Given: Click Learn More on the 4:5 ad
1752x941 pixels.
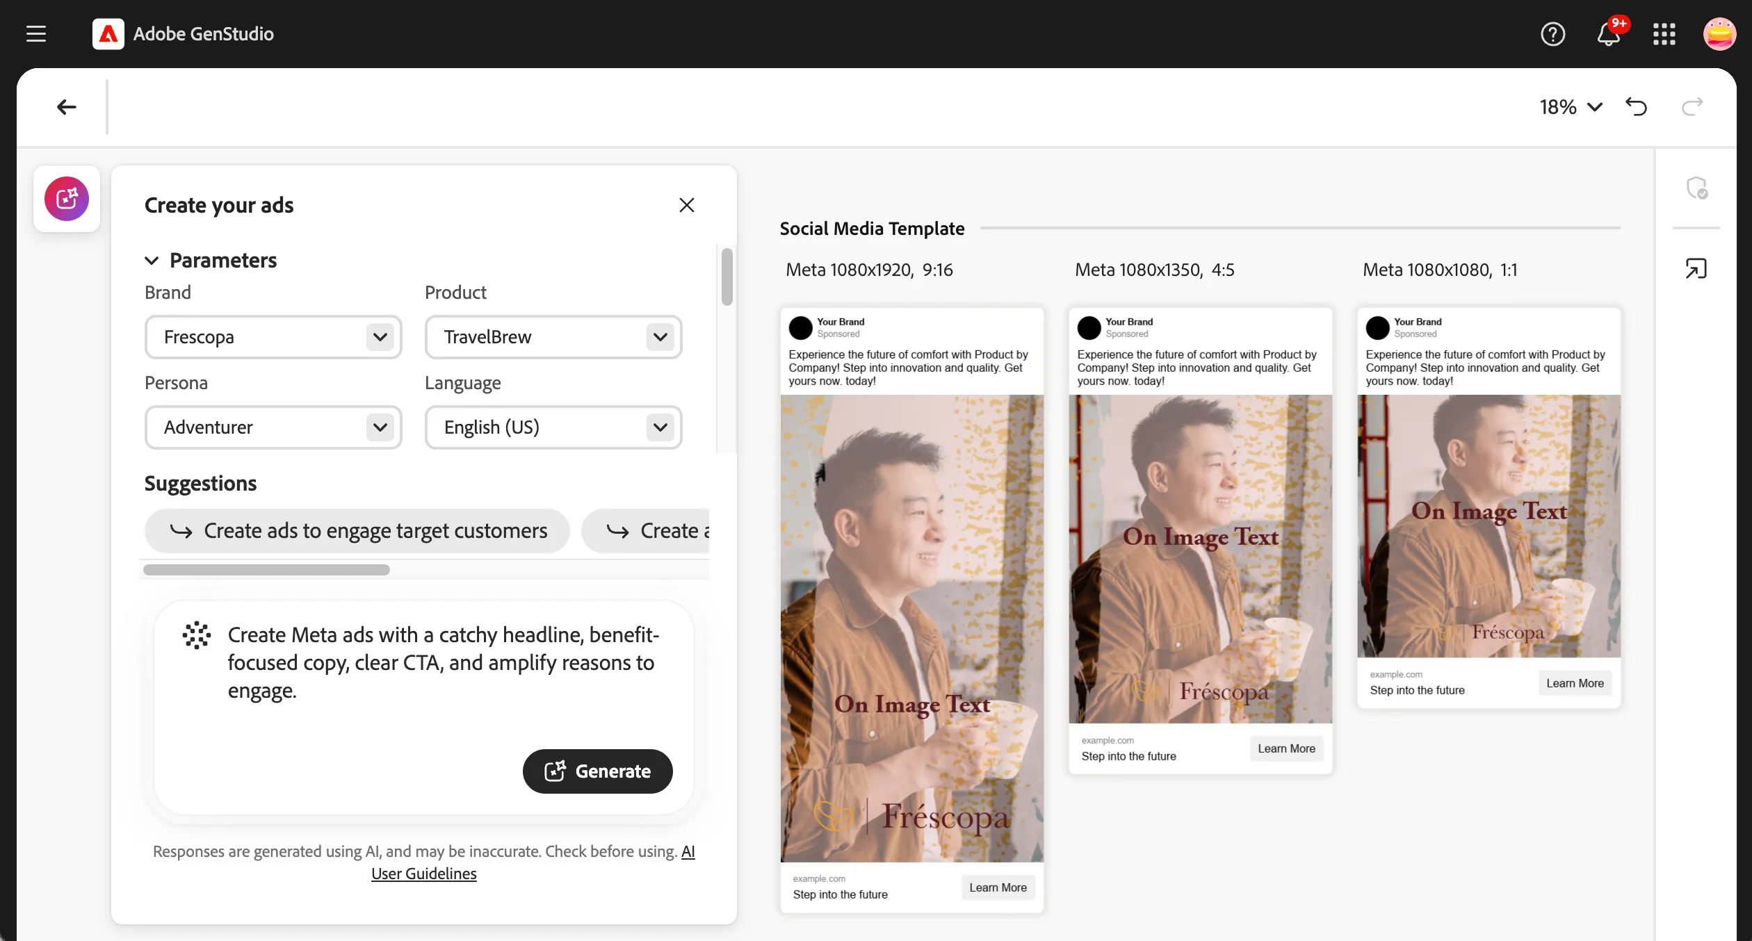Looking at the screenshot, I should [1287, 748].
